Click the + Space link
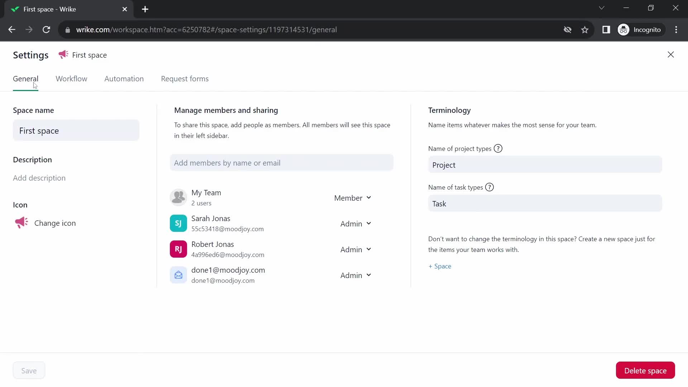 [x=440, y=266]
